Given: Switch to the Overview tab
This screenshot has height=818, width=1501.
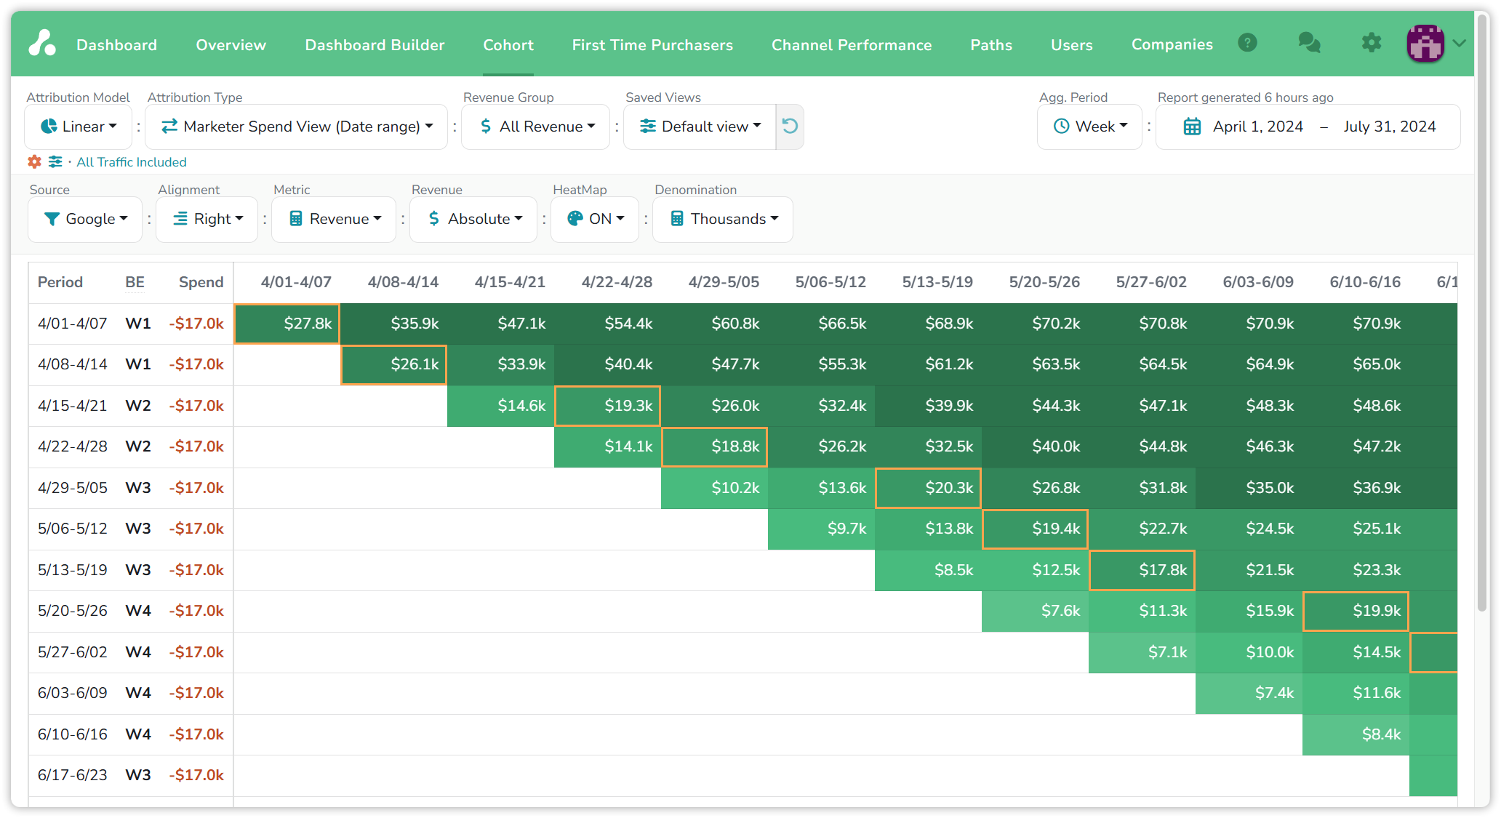Looking at the screenshot, I should [231, 45].
